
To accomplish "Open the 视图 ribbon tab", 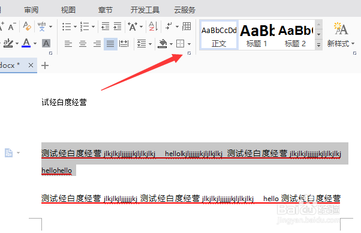I will click(x=68, y=10).
